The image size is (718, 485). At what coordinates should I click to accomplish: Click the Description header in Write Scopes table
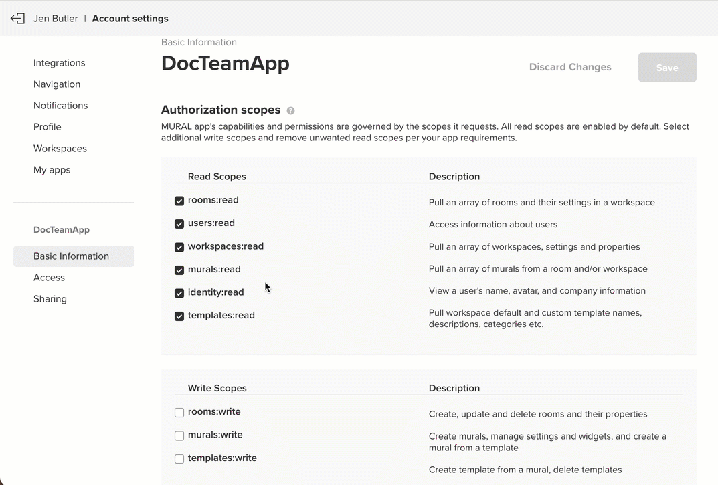point(454,388)
